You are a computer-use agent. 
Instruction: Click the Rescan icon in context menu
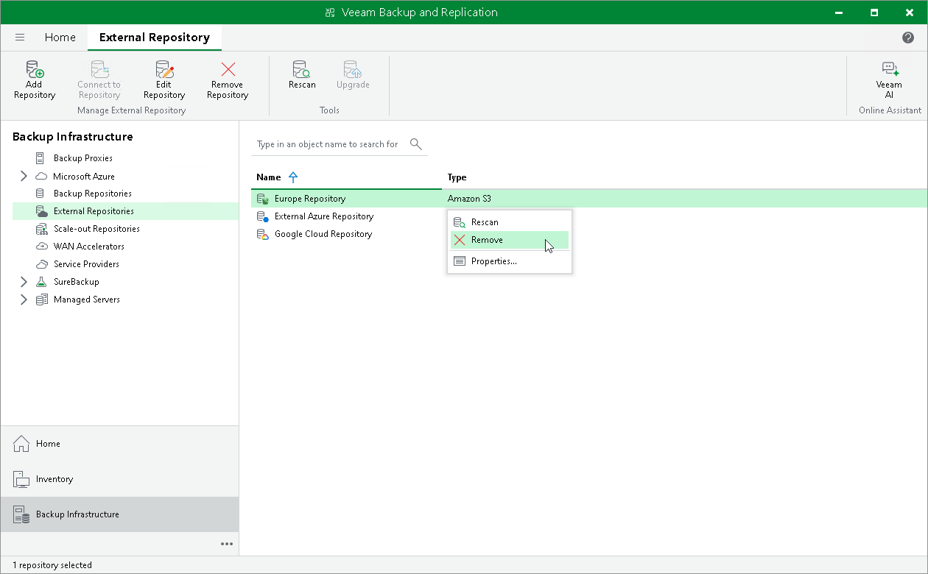pos(460,222)
